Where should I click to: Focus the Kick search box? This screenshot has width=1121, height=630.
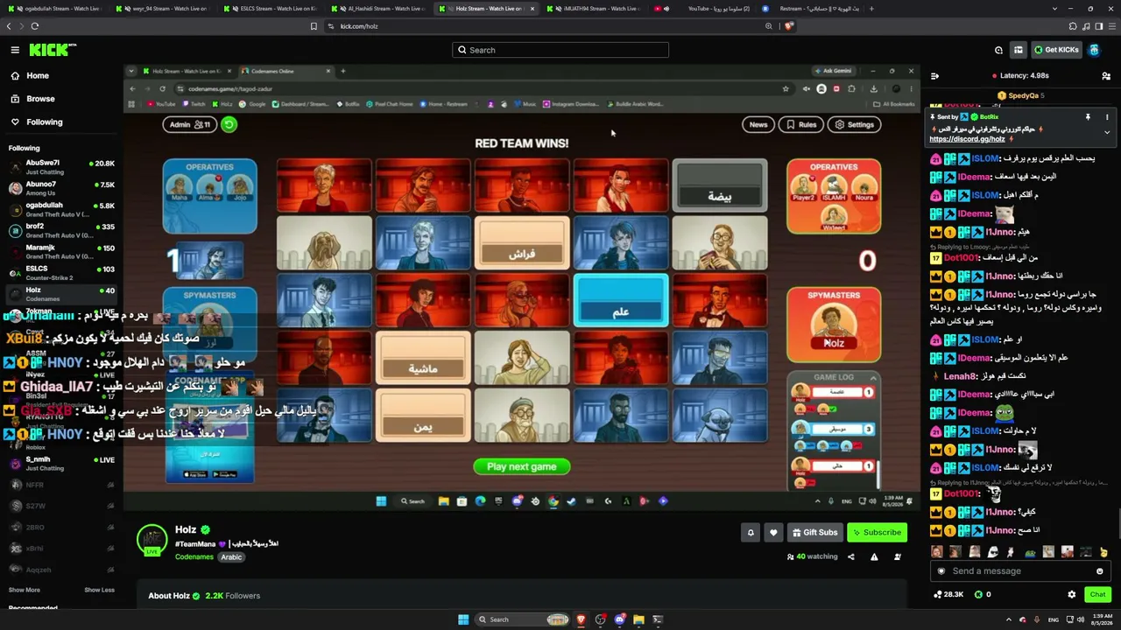(x=560, y=50)
